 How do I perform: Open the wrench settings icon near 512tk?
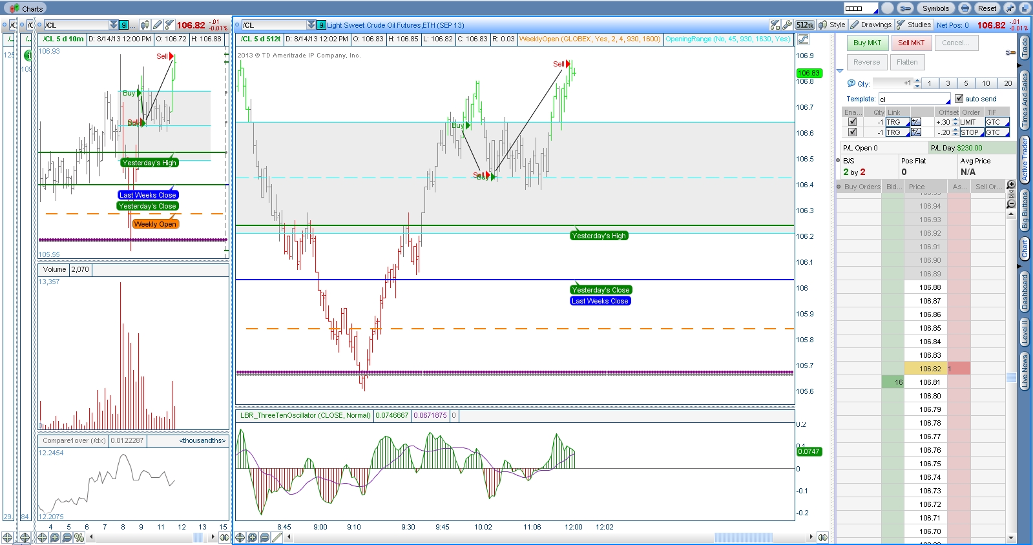tap(787, 25)
